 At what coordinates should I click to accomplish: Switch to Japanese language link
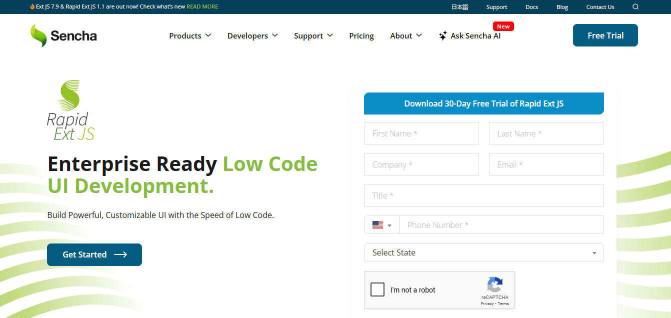459,7
